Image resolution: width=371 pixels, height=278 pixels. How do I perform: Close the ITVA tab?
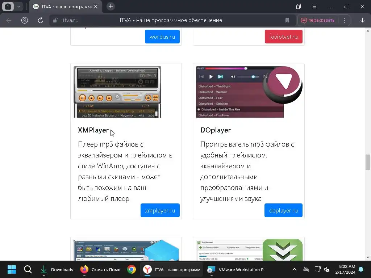(x=96, y=7)
